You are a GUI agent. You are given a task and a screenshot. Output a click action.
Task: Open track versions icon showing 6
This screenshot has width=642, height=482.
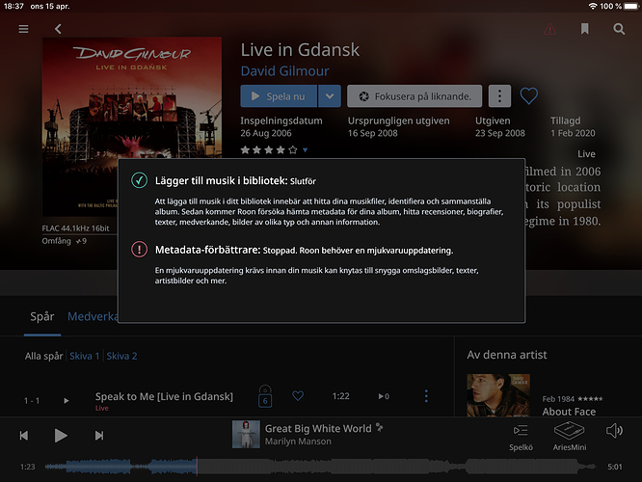point(265,396)
